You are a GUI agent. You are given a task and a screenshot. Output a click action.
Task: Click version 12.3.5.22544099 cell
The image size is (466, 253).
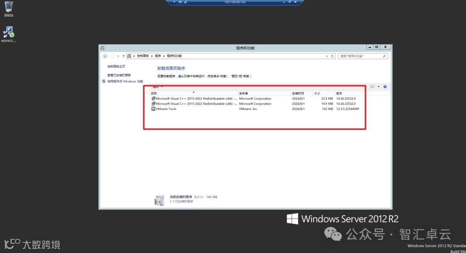click(x=347, y=109)
